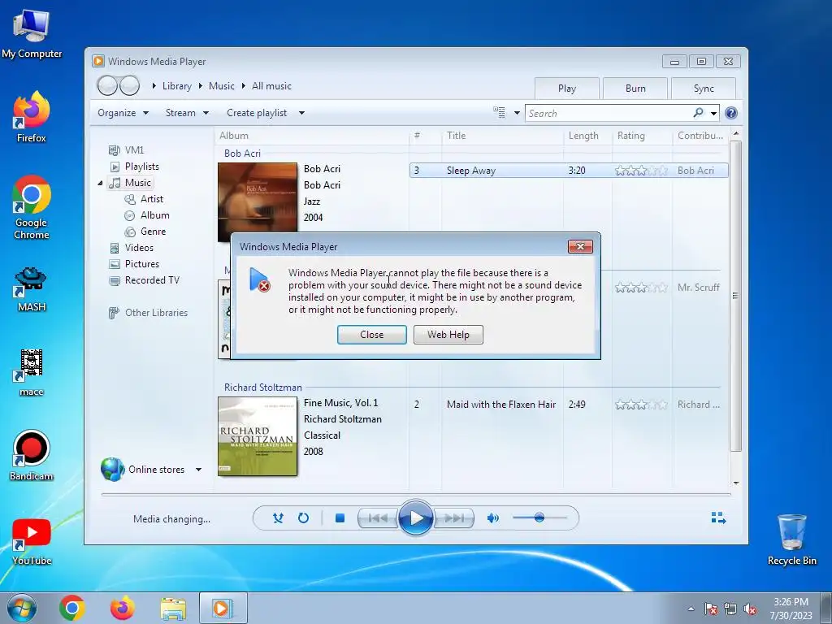
Task: Expand the arrow before All music breadcrumb
Action: pyautogui.click(x=244, y=86)
